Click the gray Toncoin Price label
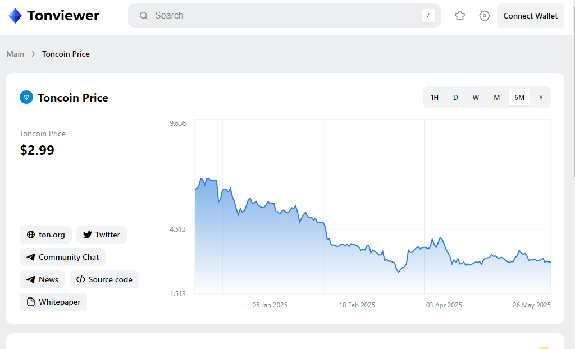The width and height of the screenshot is (575, 349). click(x=43, y=134)
